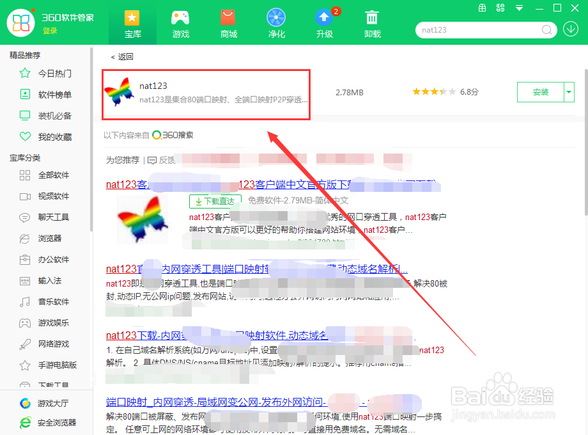
Task: Select the 游戏娱乐 category
Action: click(x=54, y=323)
